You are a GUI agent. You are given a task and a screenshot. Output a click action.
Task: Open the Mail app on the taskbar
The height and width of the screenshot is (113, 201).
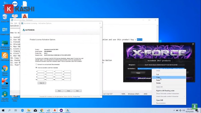click(35, 110)
